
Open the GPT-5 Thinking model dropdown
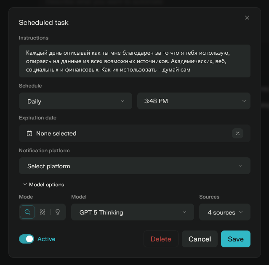[x=133, y=212]
